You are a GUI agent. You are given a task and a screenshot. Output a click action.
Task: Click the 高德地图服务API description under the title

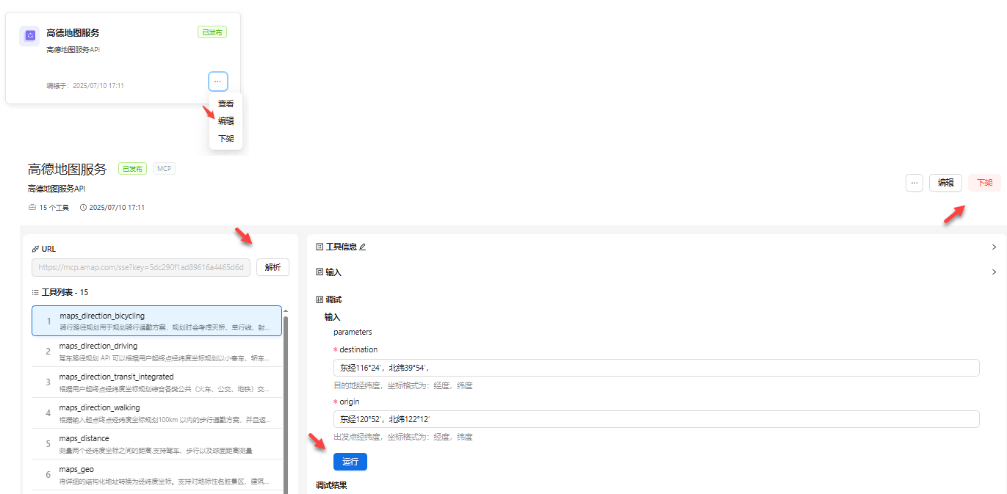[x=57, y=189]
